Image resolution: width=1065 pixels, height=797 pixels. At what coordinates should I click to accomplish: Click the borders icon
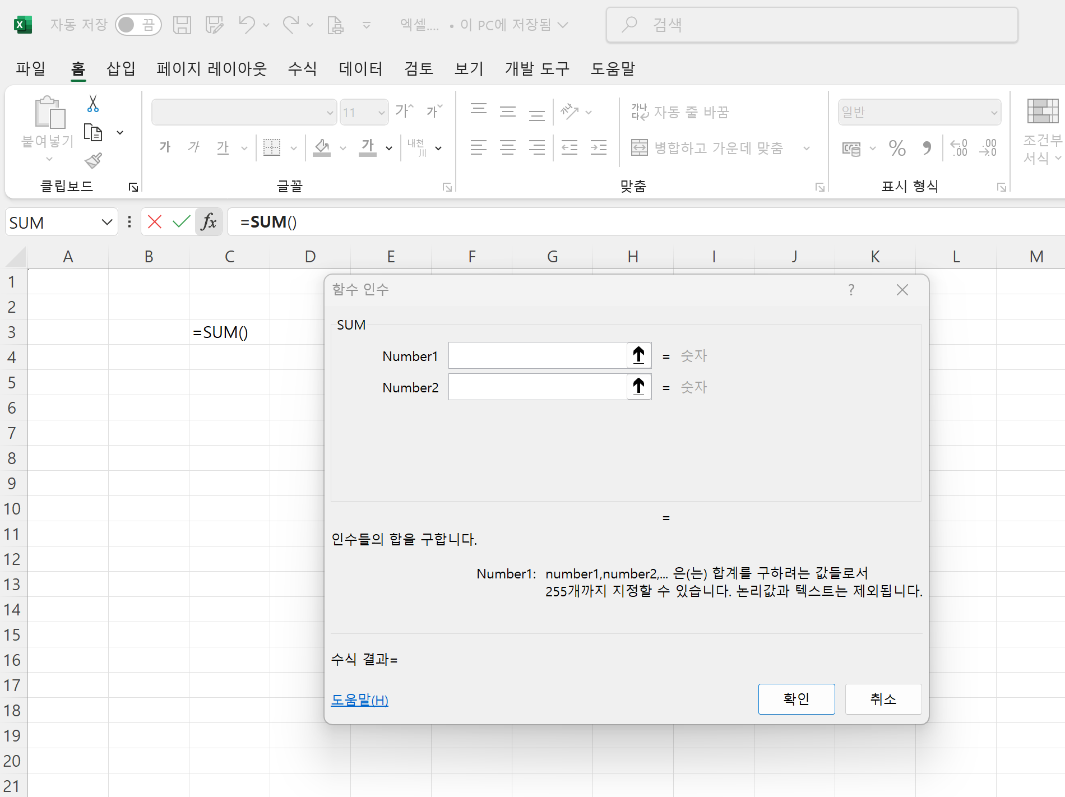pos(272,147)
